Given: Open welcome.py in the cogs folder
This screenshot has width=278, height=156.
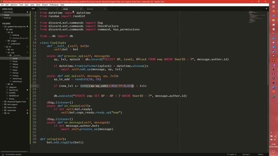Looking at the screenshot, I should [x=17, y=81].
